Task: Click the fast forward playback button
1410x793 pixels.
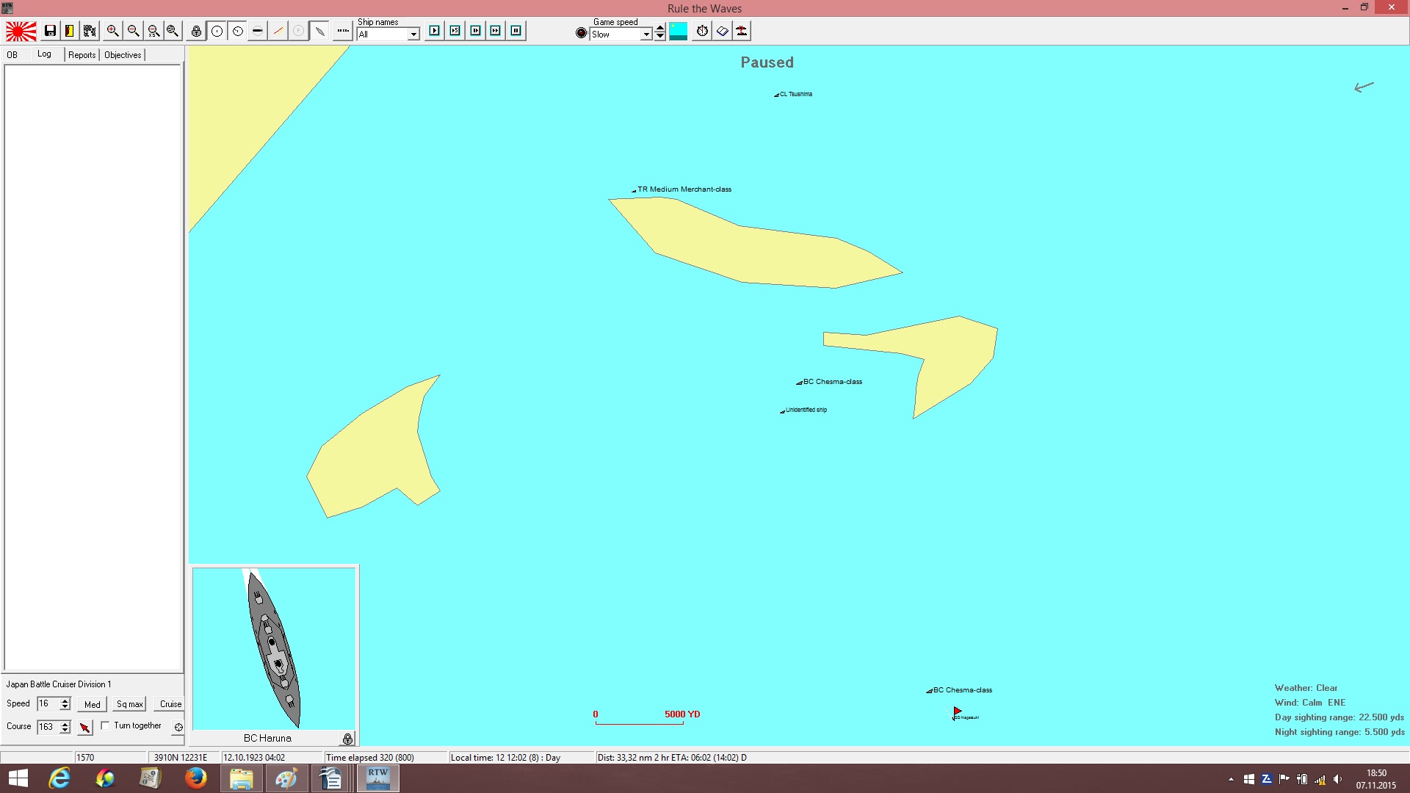Action: tap(496, 31)
